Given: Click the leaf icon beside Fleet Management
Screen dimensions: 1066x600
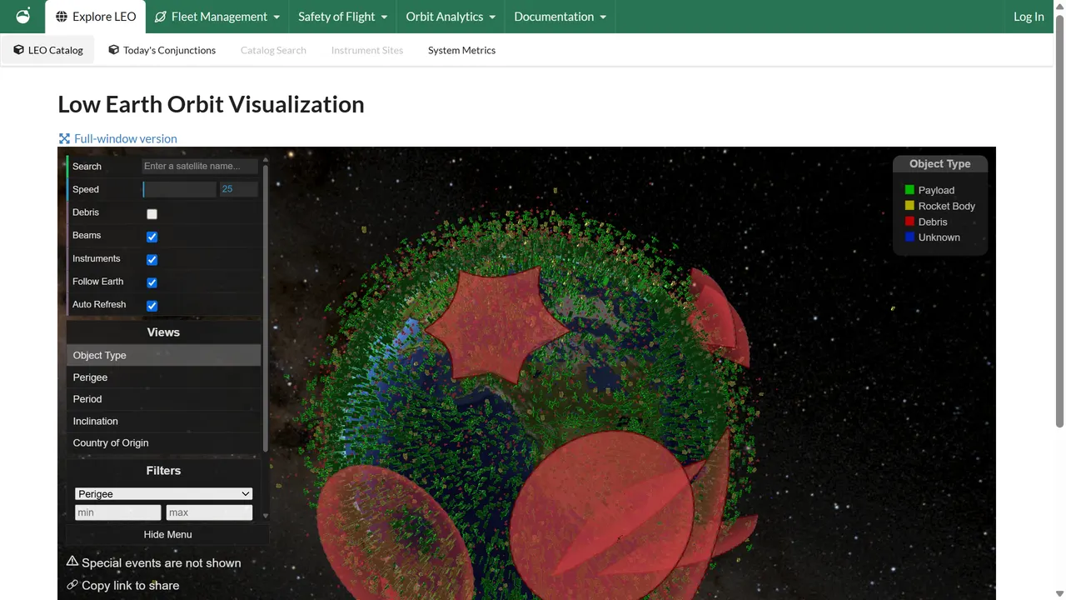Looking at the screenshot, I should [x=161, y=17].
